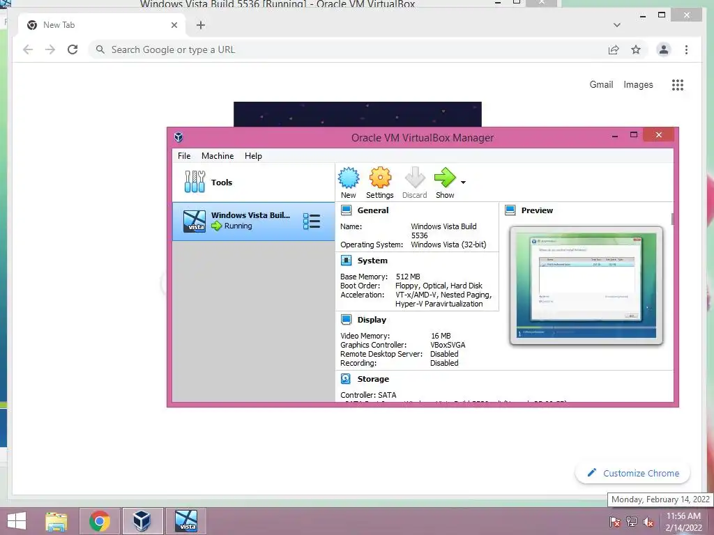
Task: Open the Windows Start button
Action: 17,521
